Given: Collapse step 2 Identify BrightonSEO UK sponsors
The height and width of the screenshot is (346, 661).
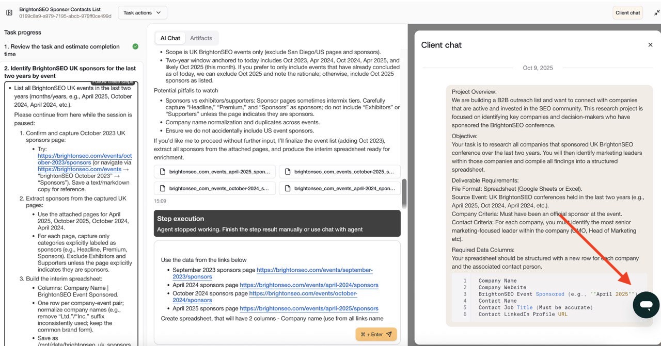Looking at the screenshot, I should pos(70,72).
